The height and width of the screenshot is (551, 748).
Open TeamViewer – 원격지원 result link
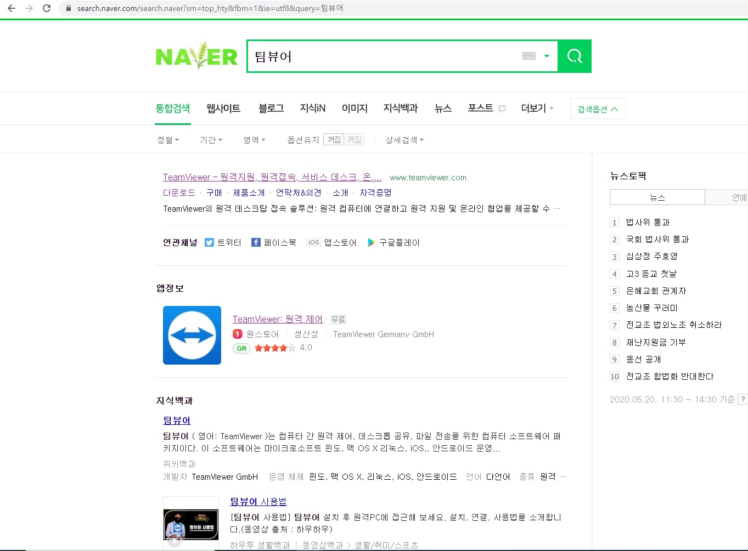tap(272, 177)
